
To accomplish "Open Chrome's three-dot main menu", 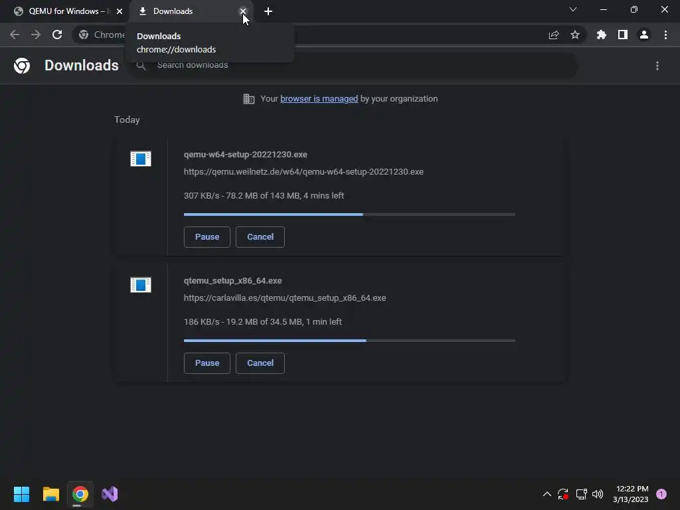I will (665, 35).
